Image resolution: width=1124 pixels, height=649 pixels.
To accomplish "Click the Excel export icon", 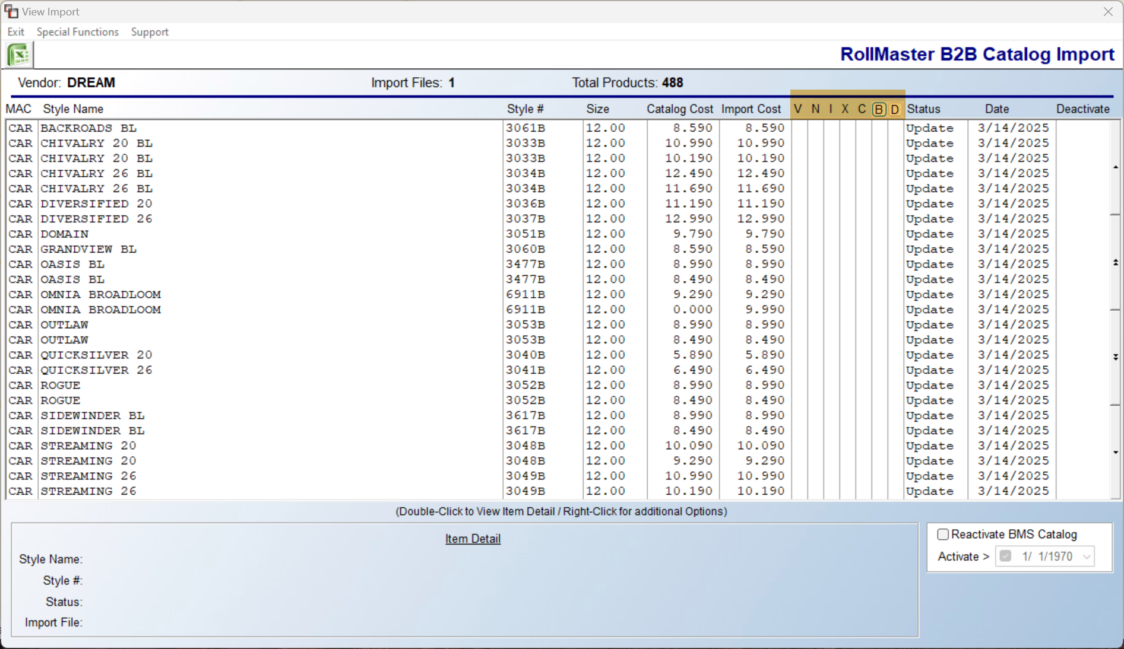I will [19, 55].
